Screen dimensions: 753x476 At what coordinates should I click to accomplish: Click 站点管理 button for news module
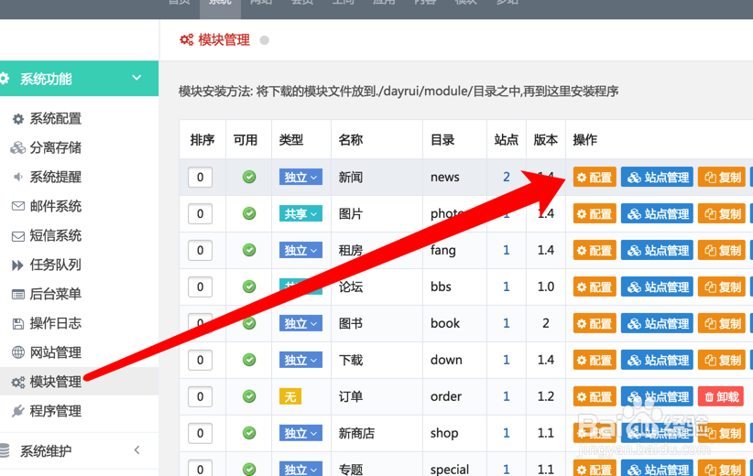click(657, 177)
